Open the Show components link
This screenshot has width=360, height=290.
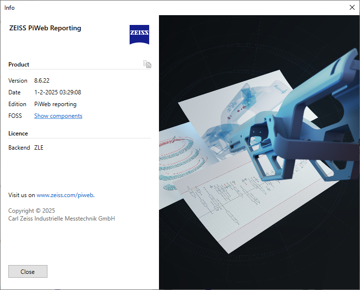(x=58, y=116)
